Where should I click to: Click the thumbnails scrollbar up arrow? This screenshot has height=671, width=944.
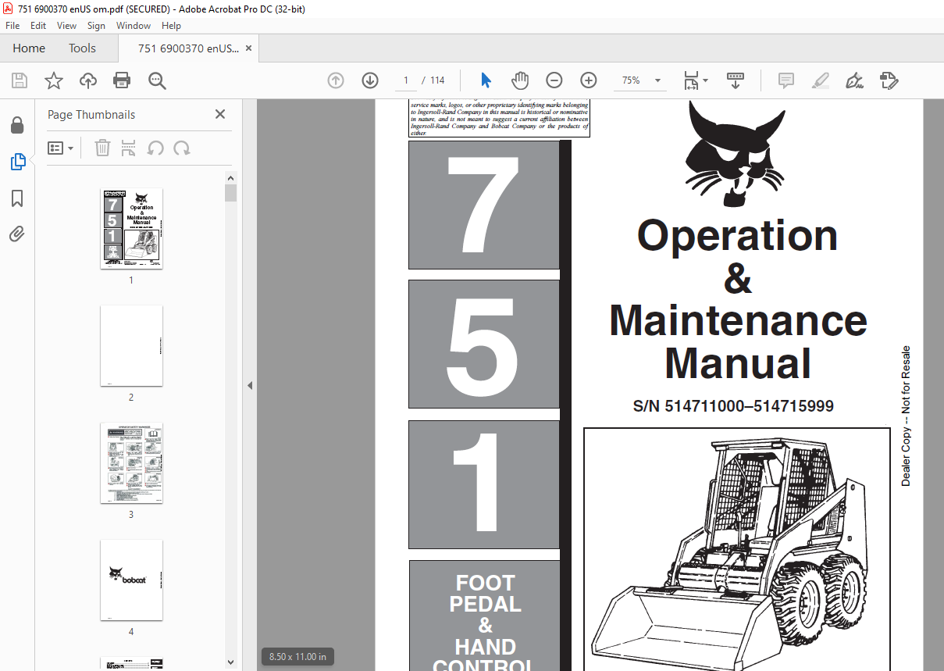point(230,177)
